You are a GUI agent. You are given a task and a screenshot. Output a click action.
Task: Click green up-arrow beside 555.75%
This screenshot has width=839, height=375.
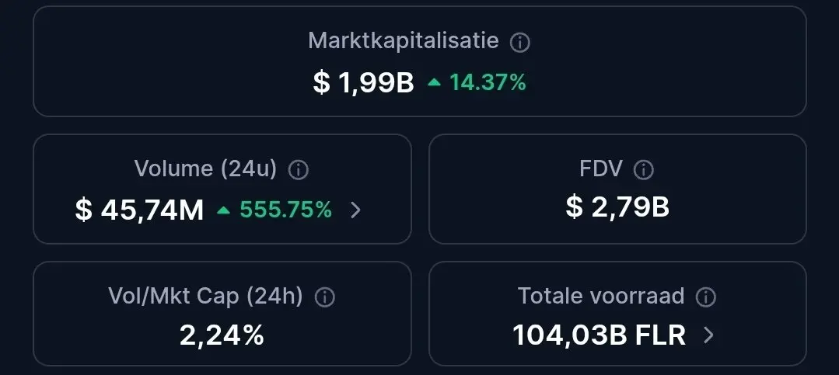(x=224, y=210)
